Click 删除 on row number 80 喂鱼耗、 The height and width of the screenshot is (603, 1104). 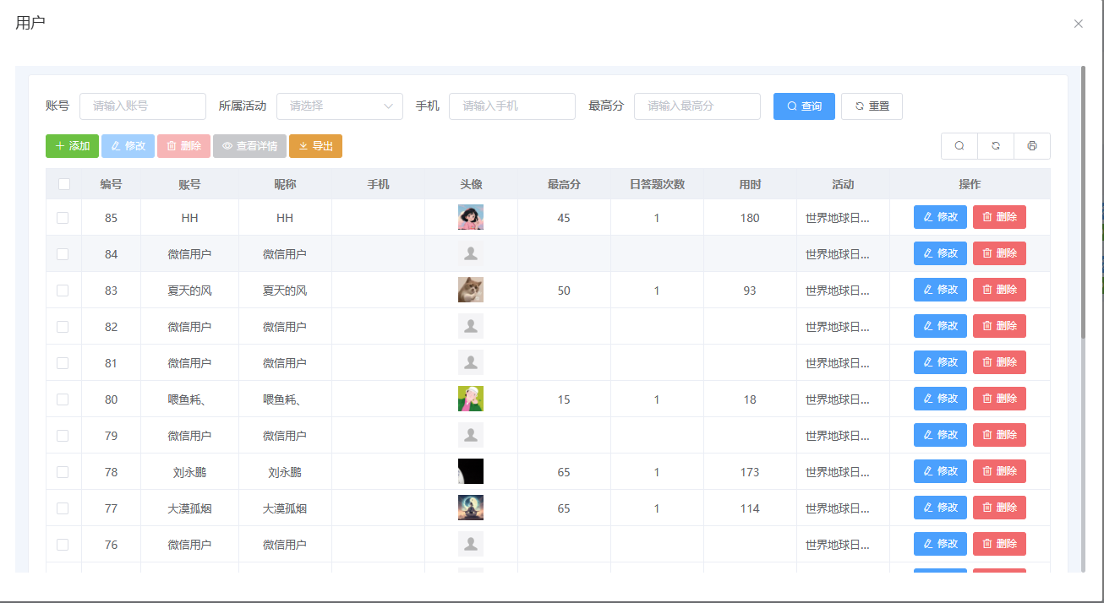click(999, 399)
